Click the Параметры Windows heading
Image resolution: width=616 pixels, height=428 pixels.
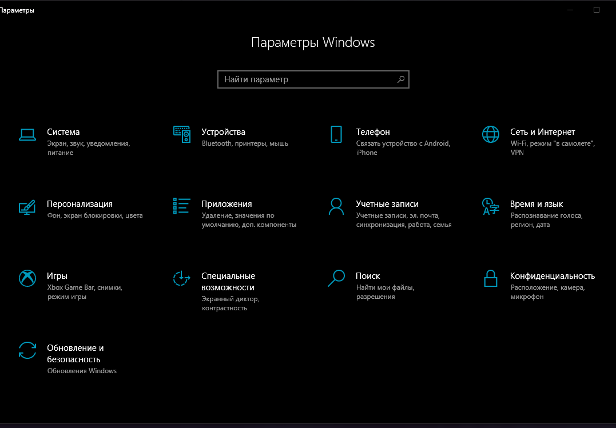point(313,42)
